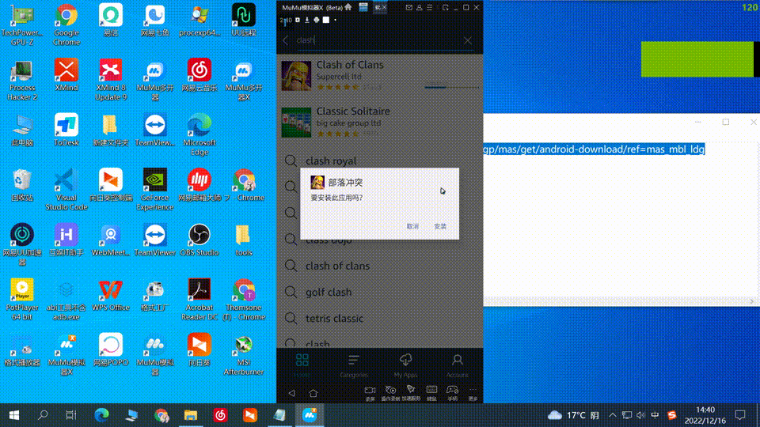Toggle the 中 input language indicator
The width and height of the screenshot is (760, 427).
point(655,415)
